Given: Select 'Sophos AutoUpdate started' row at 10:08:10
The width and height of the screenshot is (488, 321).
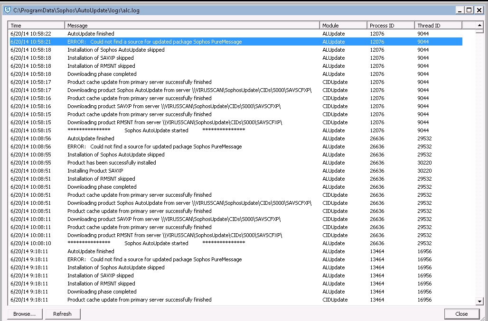Looking at the screenshot, I should pos(236,243).
